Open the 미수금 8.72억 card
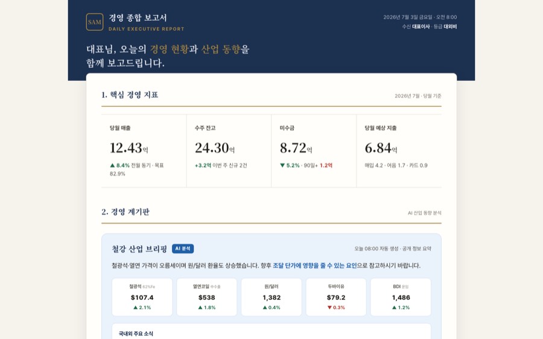543x339 pixels. click(314, 151)
